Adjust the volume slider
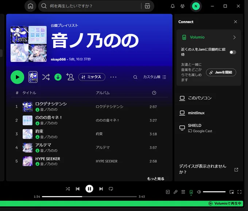This screenshot has width=248, height=211. tap(214, 192)
